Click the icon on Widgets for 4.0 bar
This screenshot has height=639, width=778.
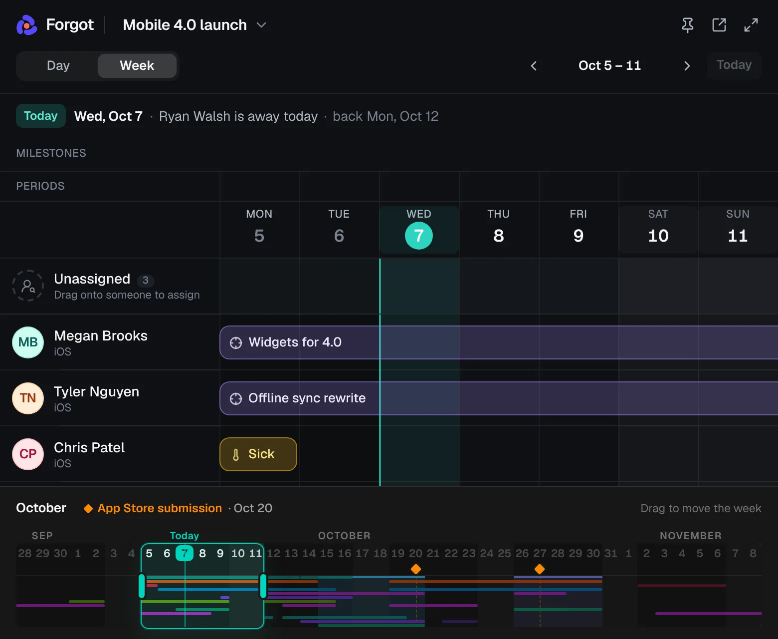pyautogui.click(x=236, y=342)
